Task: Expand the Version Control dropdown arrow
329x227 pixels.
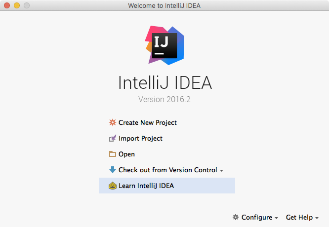Action: tap(222, 171)
